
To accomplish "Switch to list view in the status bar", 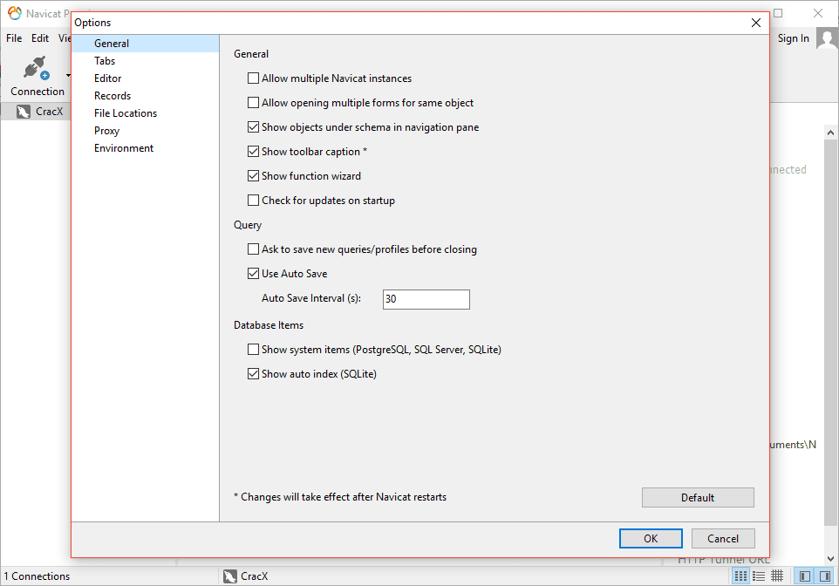I will pyautogui.click(x=759, y=576).
